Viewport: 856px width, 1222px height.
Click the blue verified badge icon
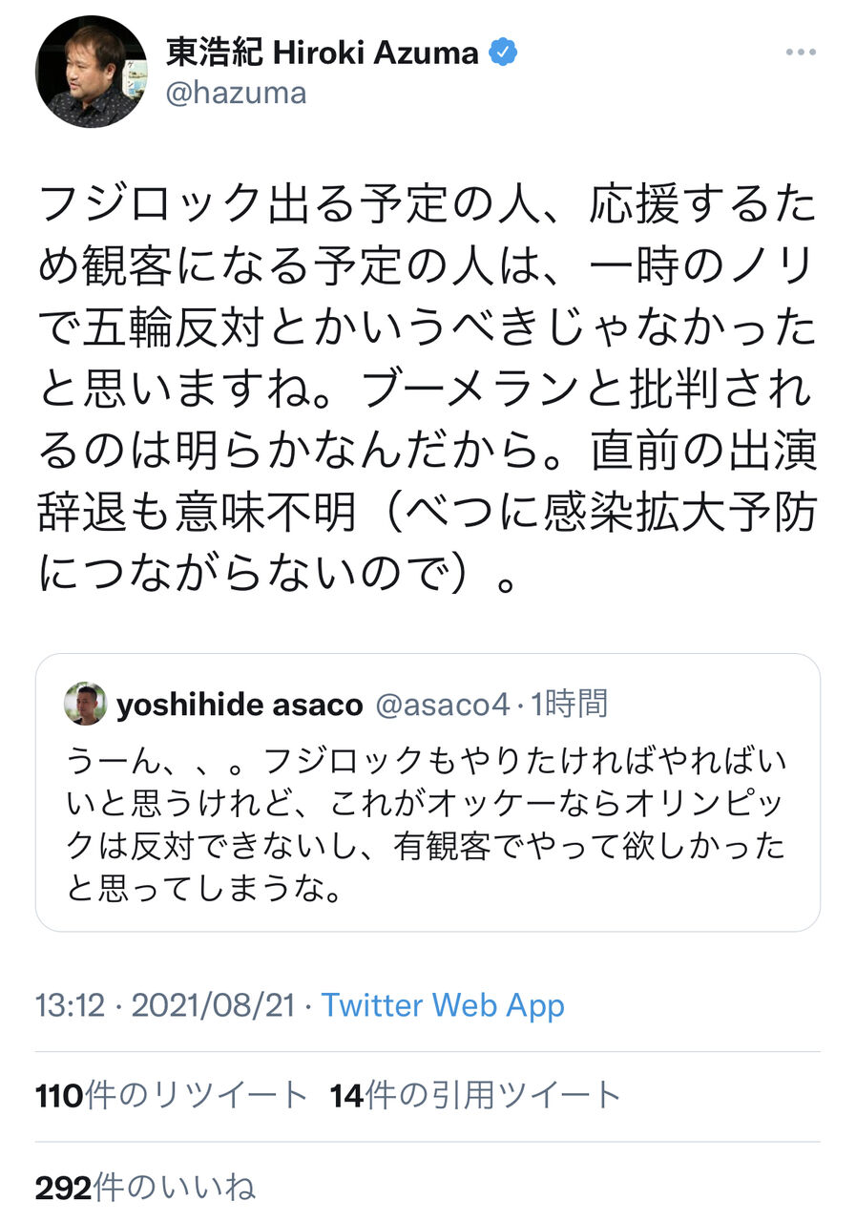coord(503,53)
